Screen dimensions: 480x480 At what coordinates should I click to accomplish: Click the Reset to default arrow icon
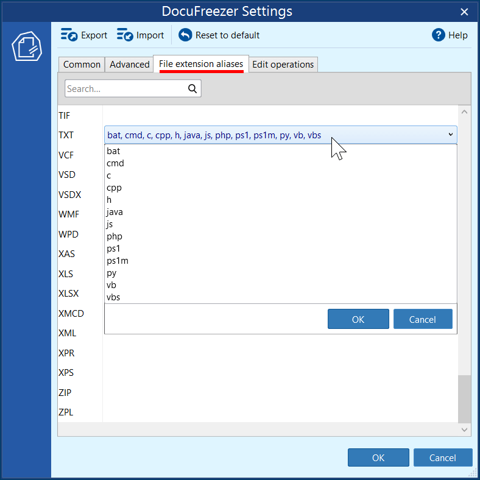(x=185, y=35)
